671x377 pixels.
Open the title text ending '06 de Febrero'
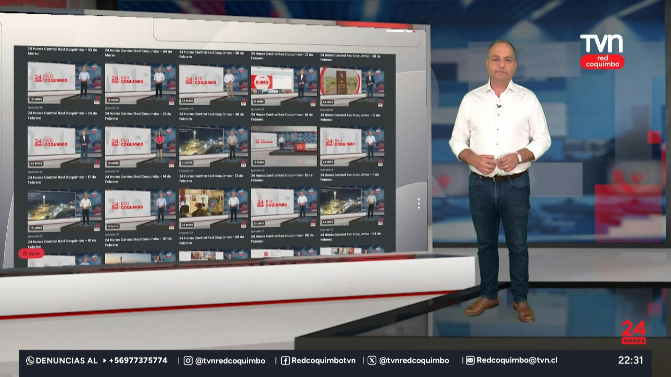click(212, 240)
